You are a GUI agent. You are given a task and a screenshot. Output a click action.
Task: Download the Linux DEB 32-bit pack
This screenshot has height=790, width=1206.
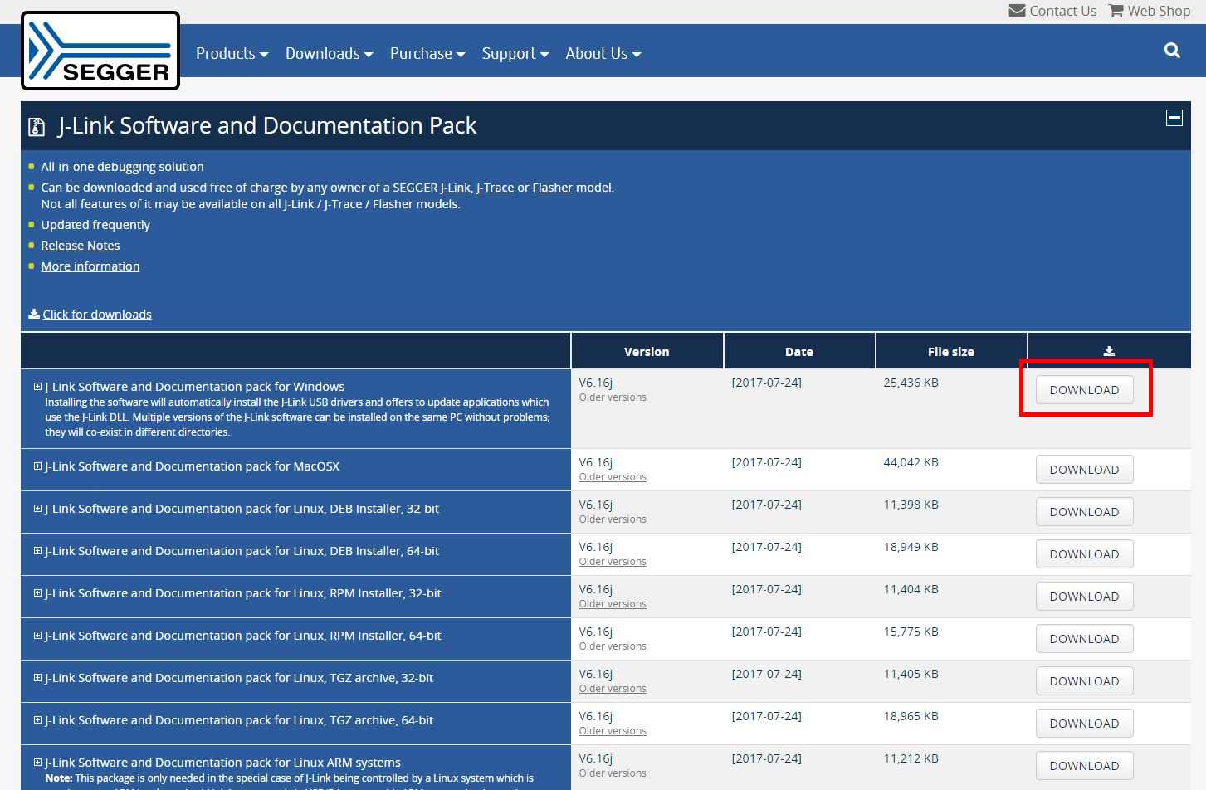coord(1084,512)
